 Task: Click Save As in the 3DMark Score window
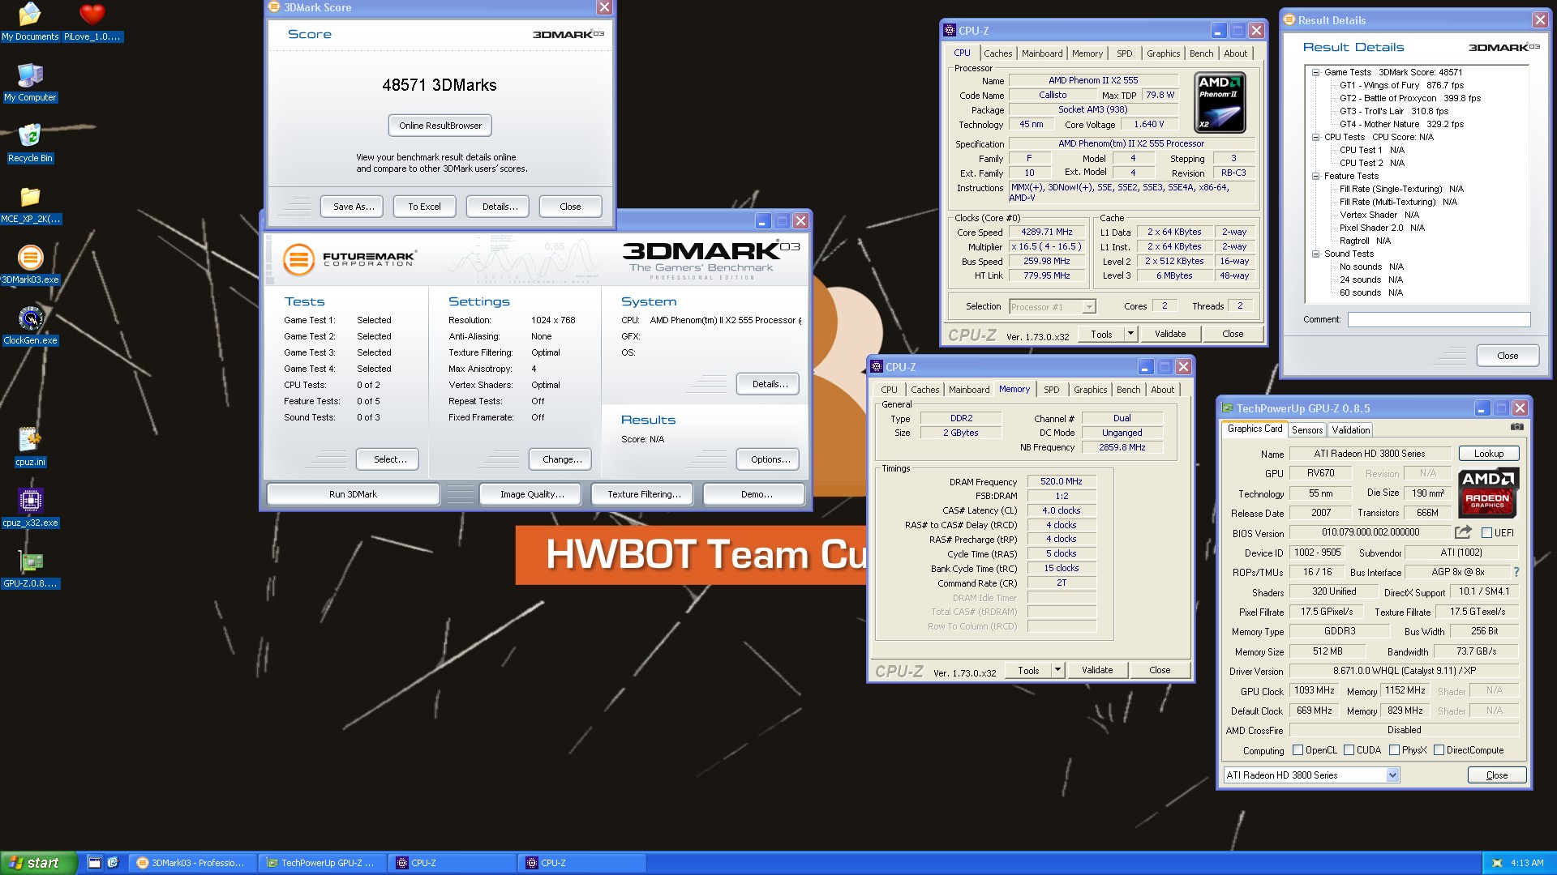click(354, 207)
